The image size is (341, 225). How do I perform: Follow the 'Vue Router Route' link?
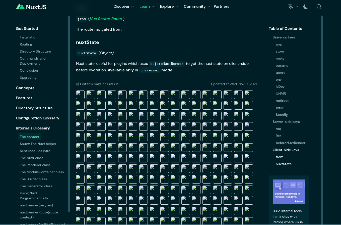[106, 19]
